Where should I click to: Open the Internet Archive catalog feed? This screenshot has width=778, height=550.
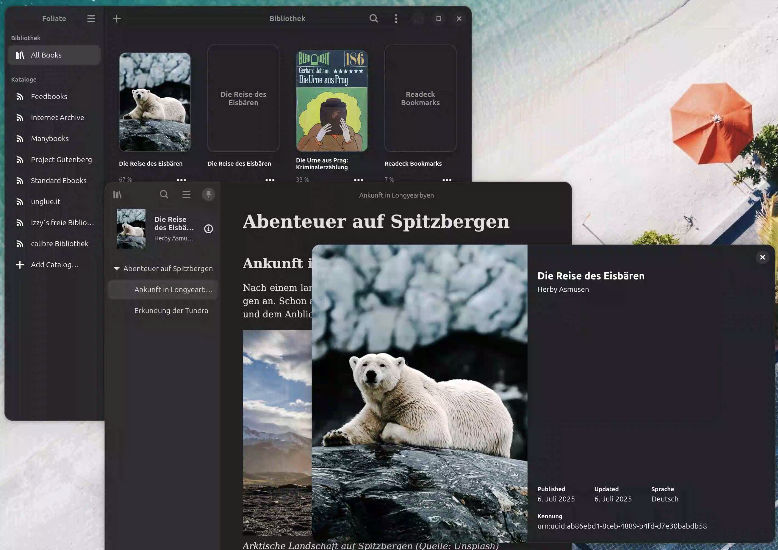click(57, 118)
